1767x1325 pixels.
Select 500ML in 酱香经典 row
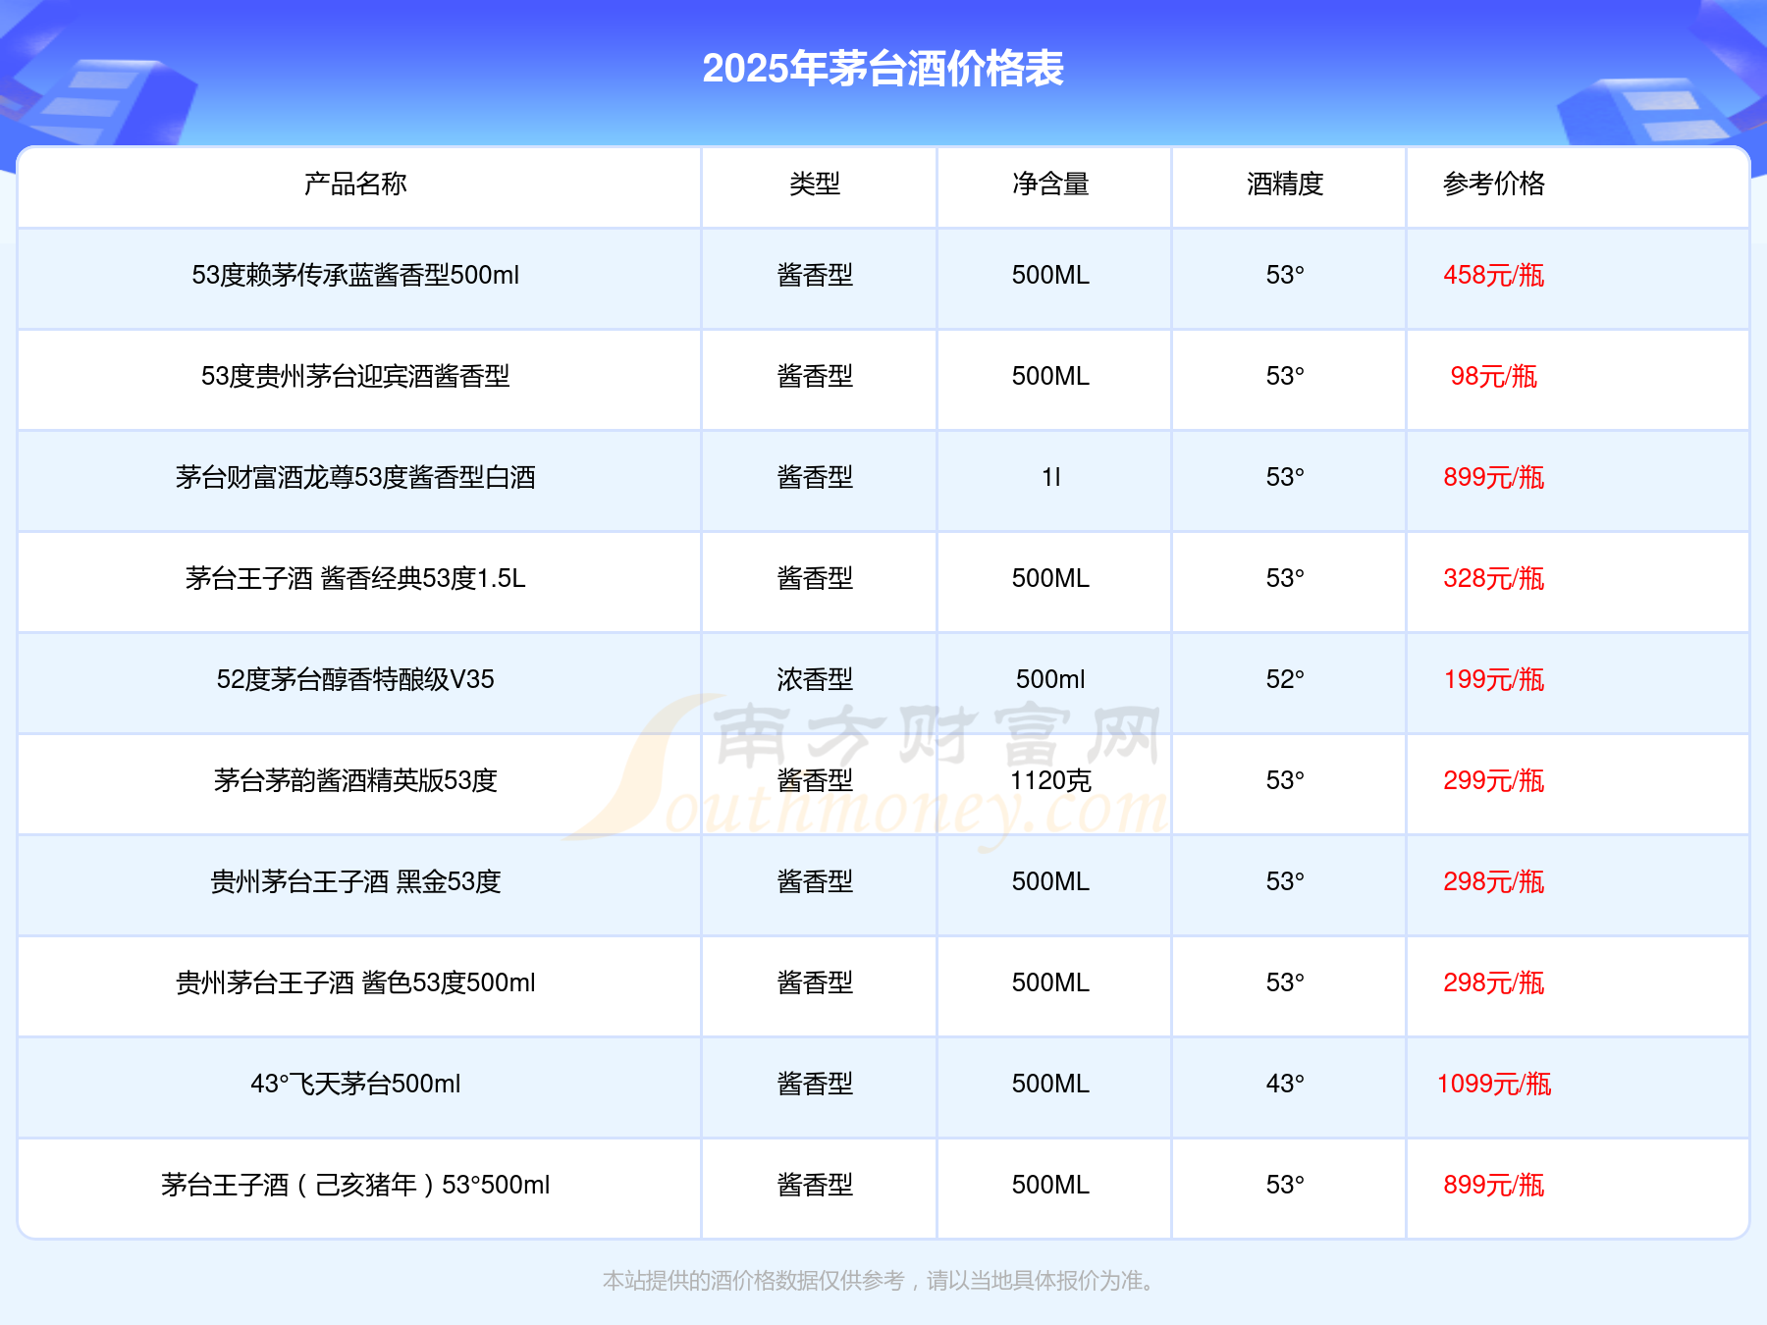point(1050,578)
